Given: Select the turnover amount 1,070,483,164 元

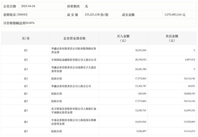Looking at the screenshot, I should pyautogui.click(x=175, y=14).
